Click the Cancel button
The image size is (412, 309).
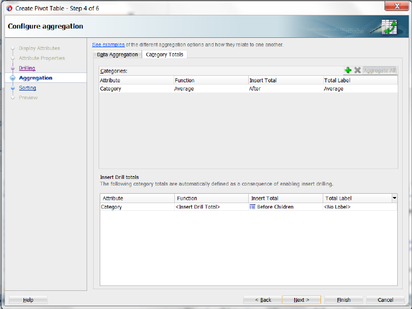point(386,300)
